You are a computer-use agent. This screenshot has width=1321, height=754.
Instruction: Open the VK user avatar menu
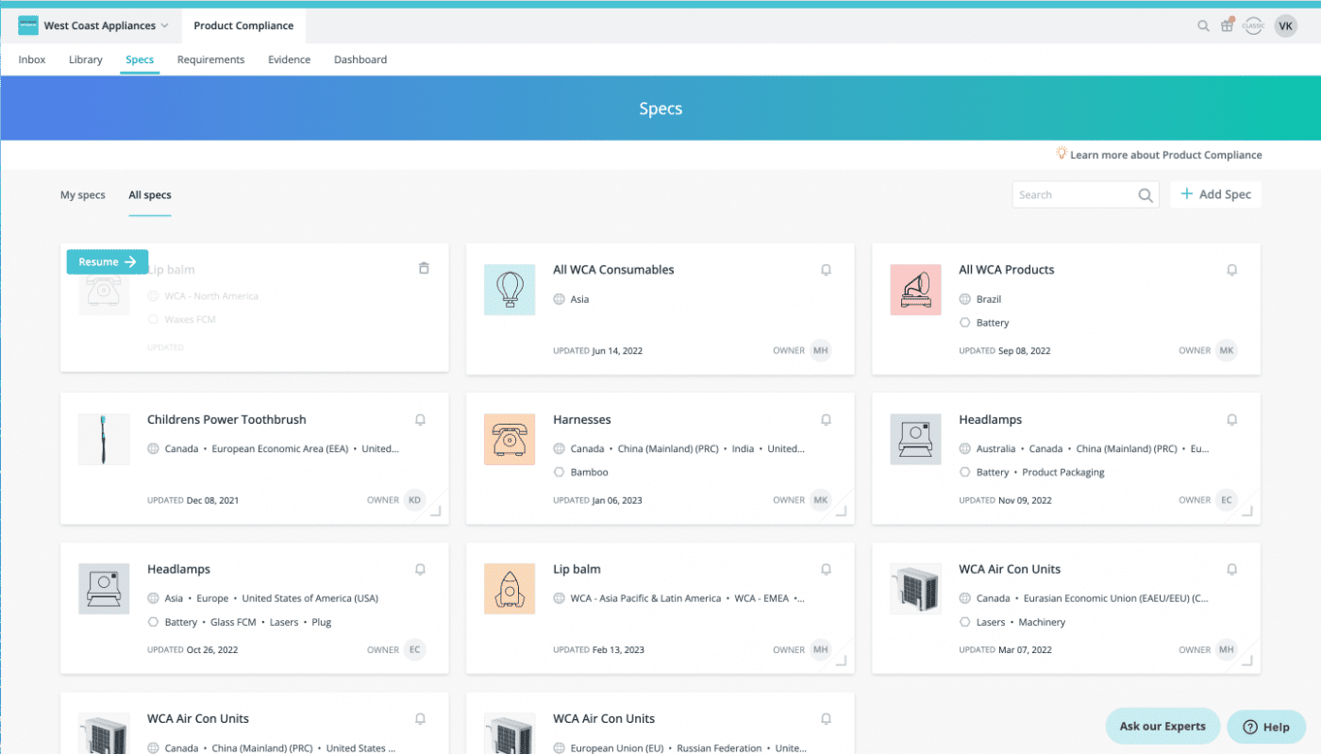[x=1285, y=26]
